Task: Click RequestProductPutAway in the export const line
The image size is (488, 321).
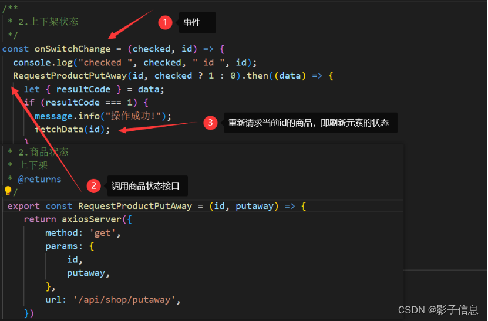Action: point(135,206)
